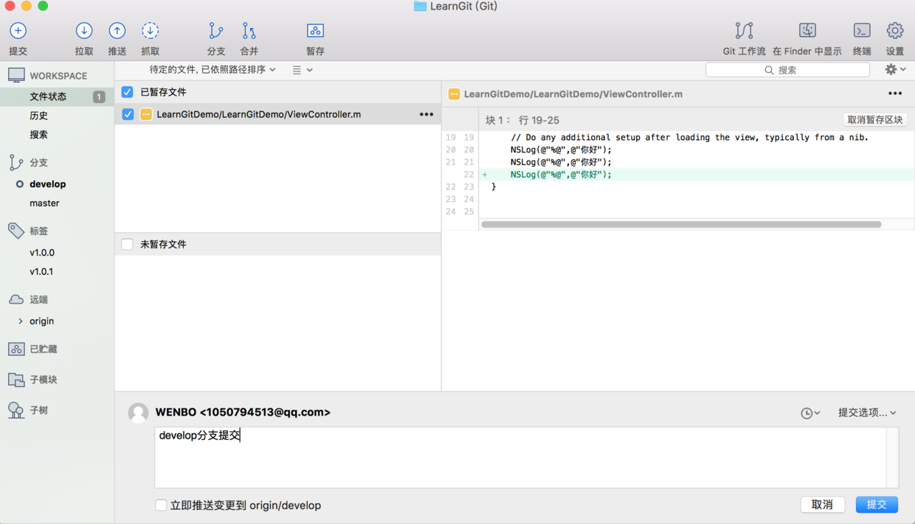This screenshot has height=524, width=915.
Task: Check the Unstaged files (未暂存文件) checkbox
Action: coord(127,244)
